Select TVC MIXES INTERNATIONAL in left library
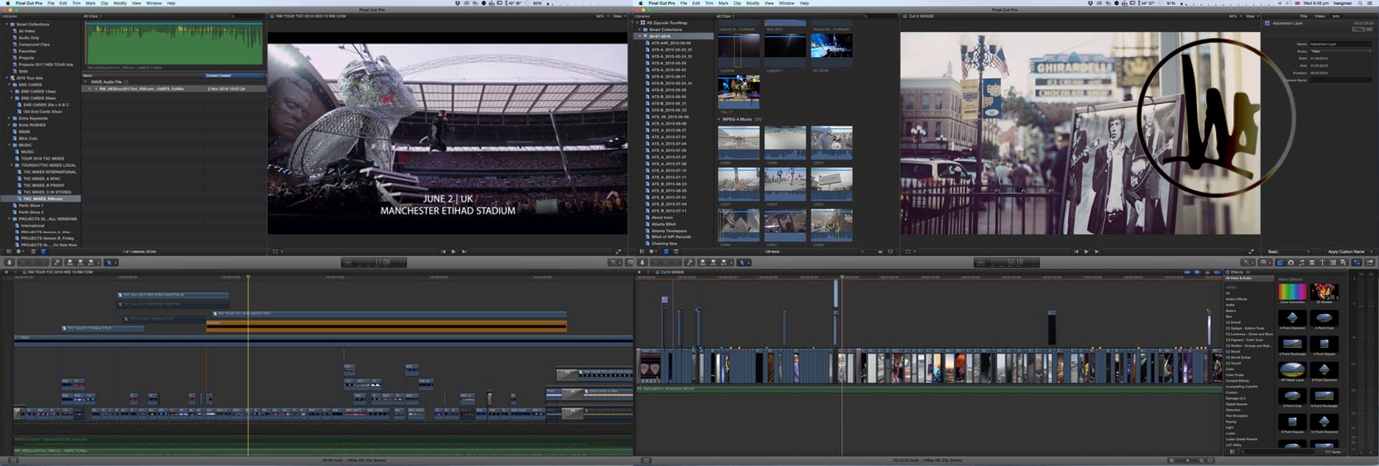 [49, 172]
